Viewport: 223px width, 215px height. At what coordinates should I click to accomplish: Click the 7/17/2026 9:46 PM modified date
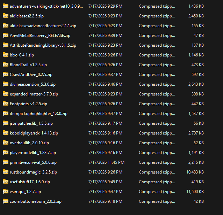point(106,84)
